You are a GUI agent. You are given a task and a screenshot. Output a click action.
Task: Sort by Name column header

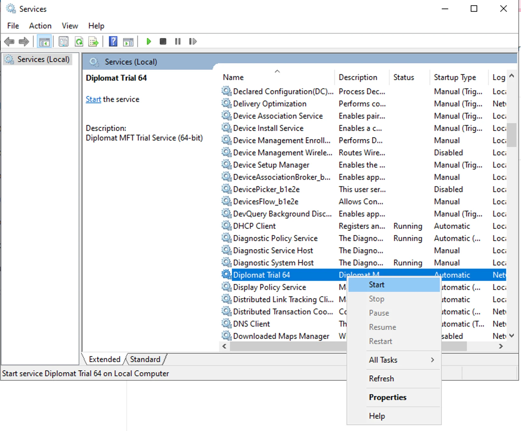pyautogui.click(x=278, y=77)
